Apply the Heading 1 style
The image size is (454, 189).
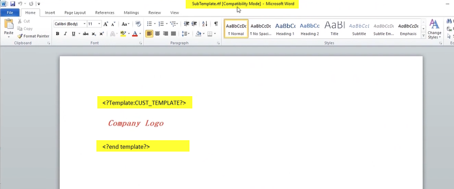coord(285,28)
